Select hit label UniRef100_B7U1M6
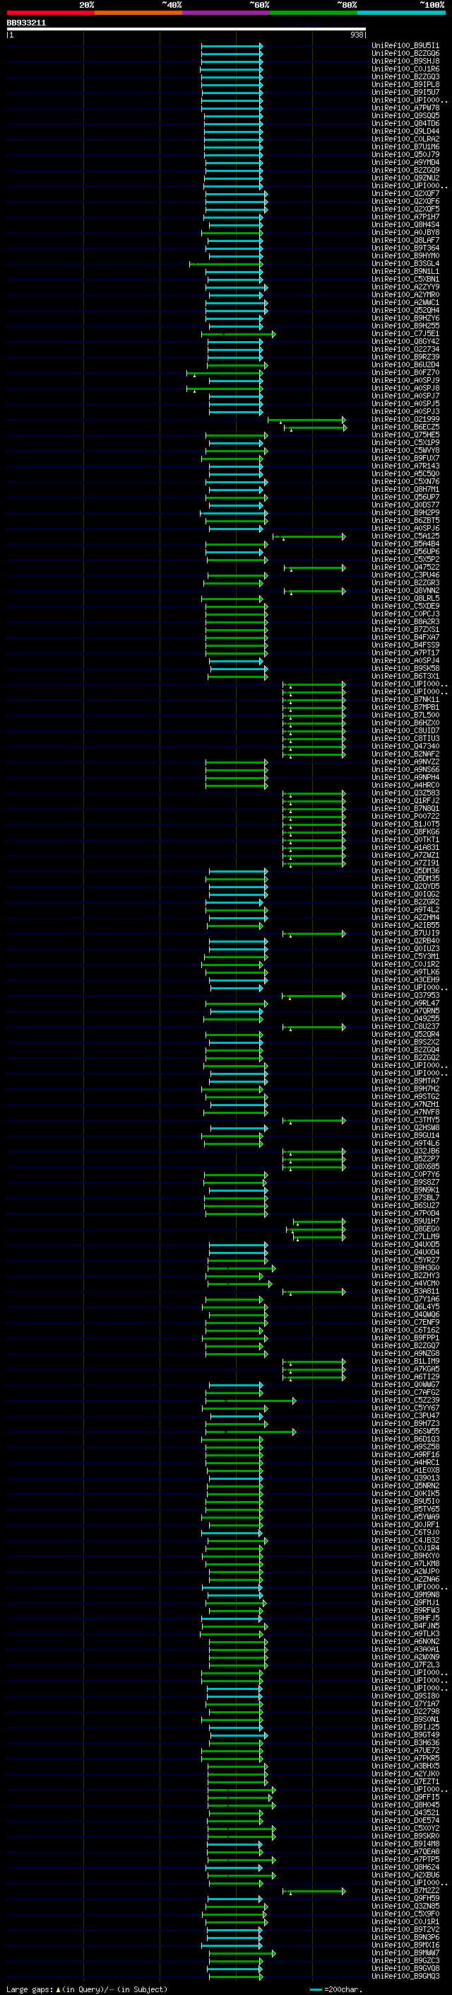Screen dimensions: 452x1995 [405, 146]
